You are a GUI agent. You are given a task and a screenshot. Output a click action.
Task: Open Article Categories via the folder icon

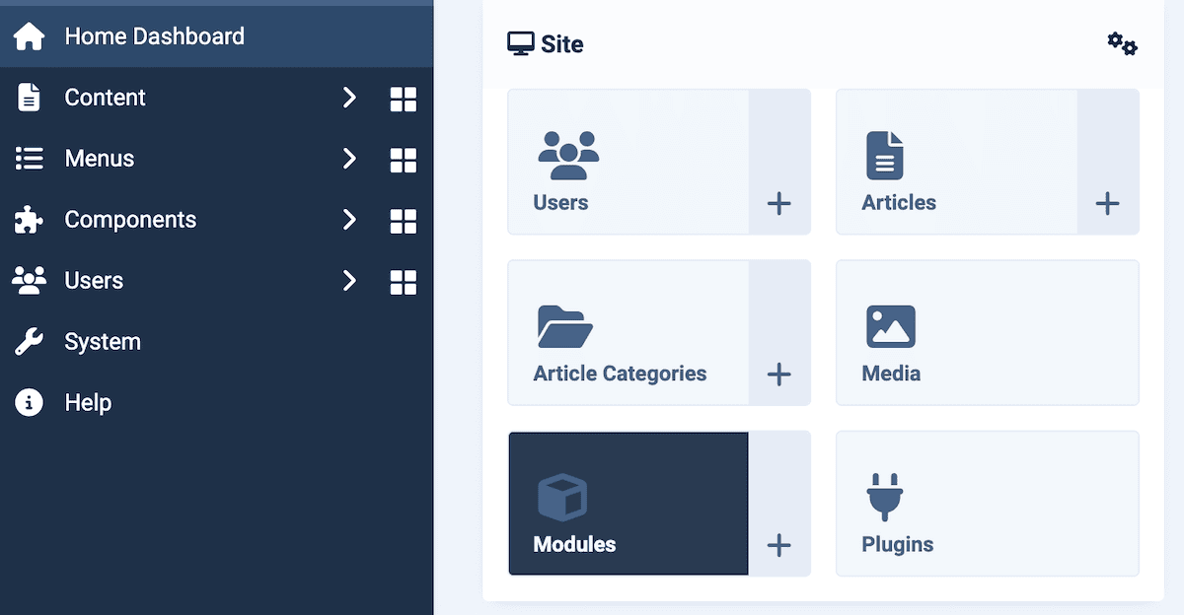[563, 325]
